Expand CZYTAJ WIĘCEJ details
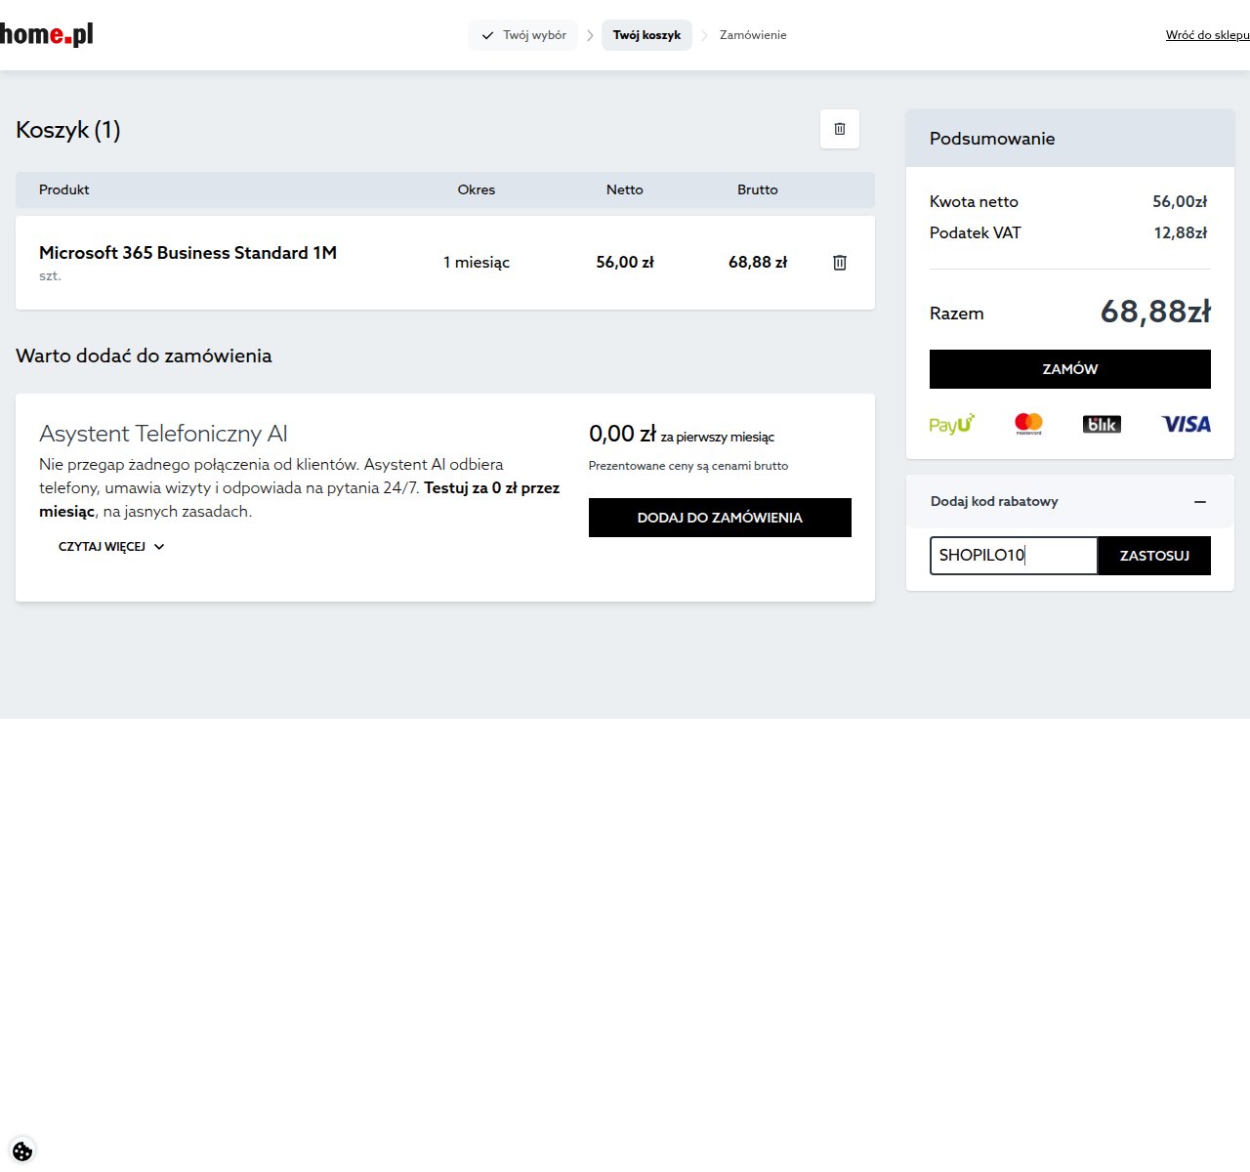1250x1172 pixels. pos(111,547)
